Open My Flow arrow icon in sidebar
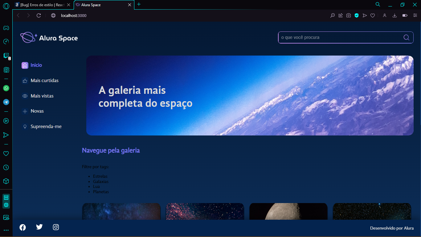 coord(6,135)
